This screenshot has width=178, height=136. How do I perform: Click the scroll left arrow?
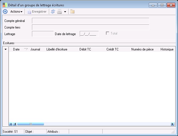click(x=15, y=124)
